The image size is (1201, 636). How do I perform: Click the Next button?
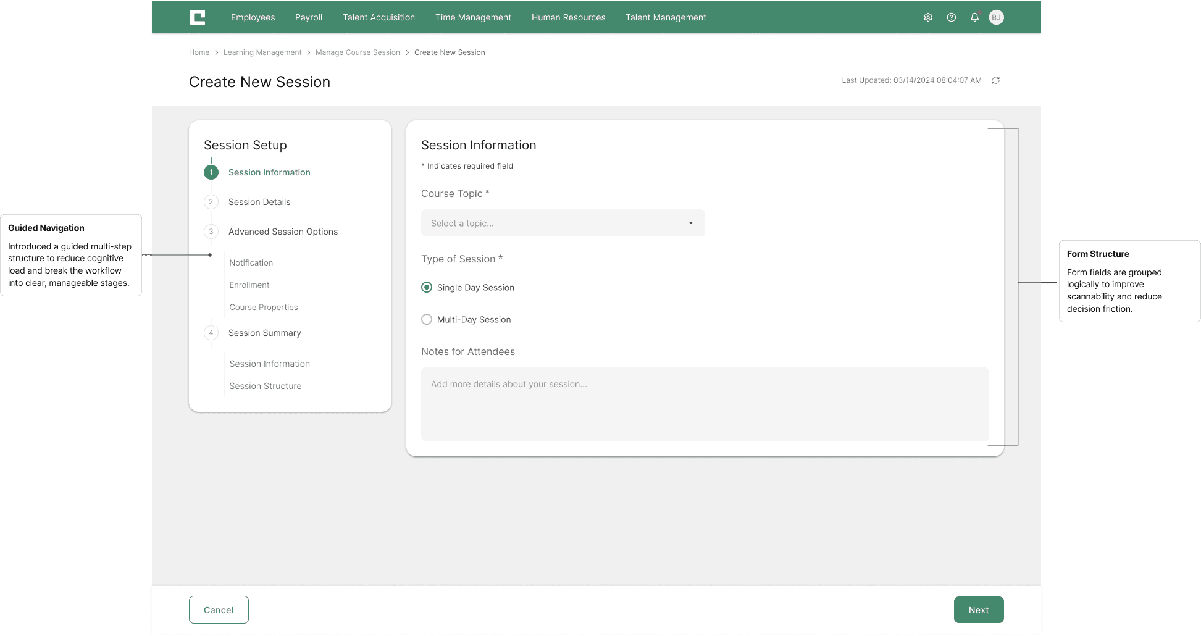[x=978, y=609]
